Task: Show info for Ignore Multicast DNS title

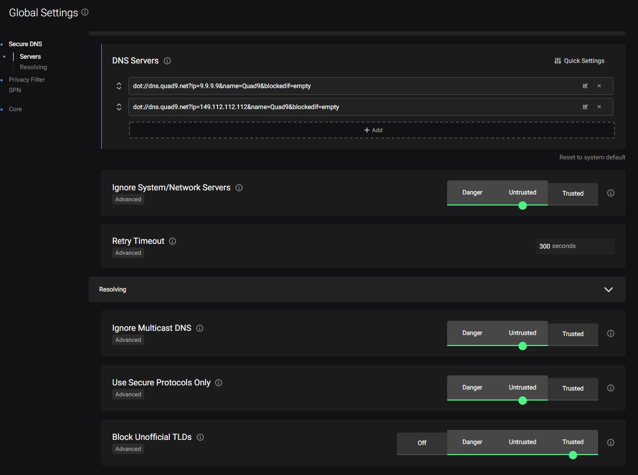Action: (200, 328)
